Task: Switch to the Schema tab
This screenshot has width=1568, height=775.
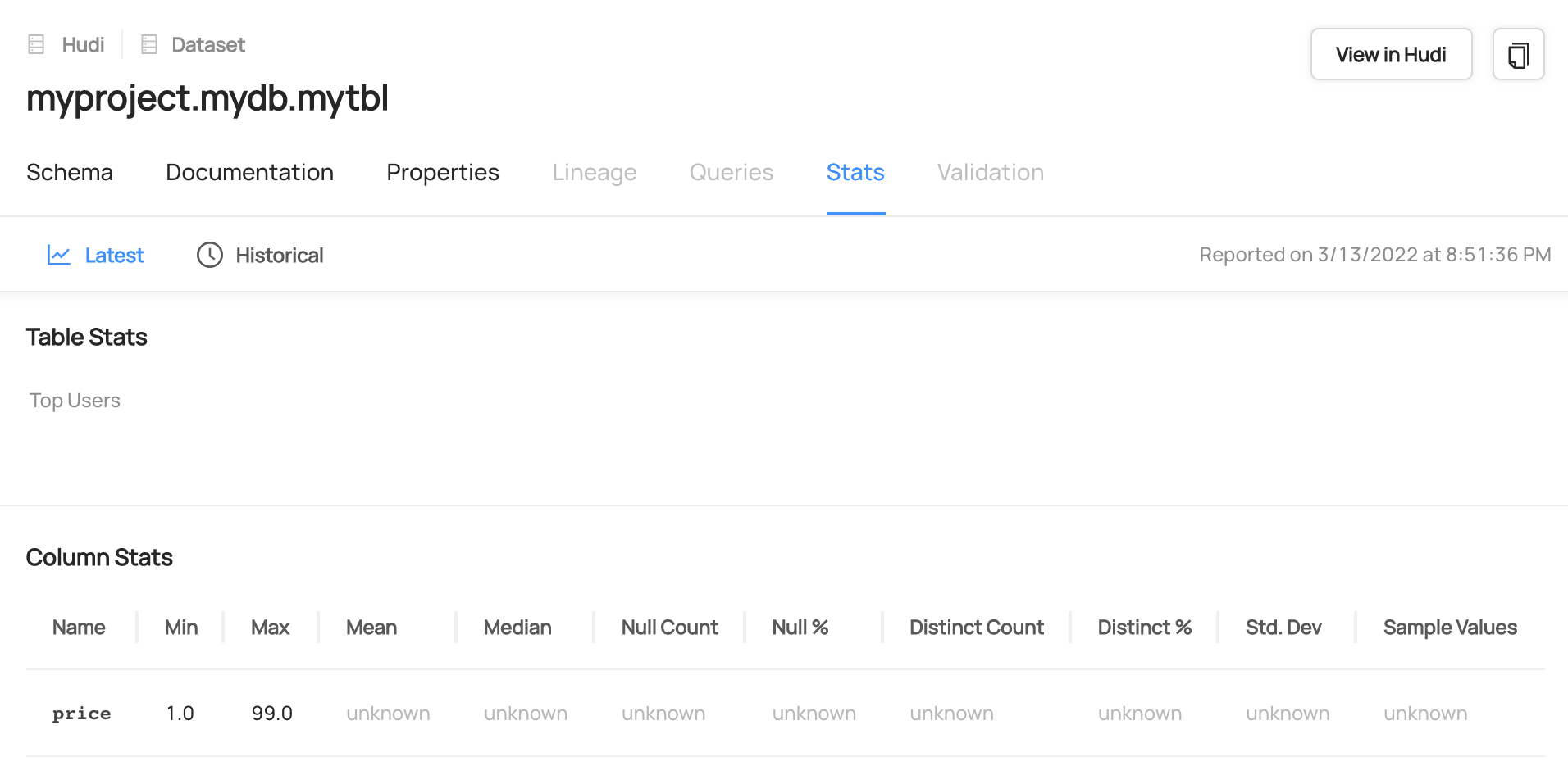Action: coord(70,173)
